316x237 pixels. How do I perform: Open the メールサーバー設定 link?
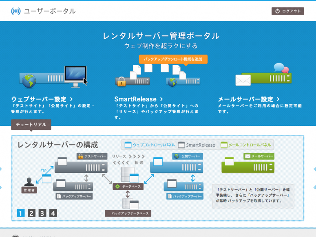(x=249, y=99)
